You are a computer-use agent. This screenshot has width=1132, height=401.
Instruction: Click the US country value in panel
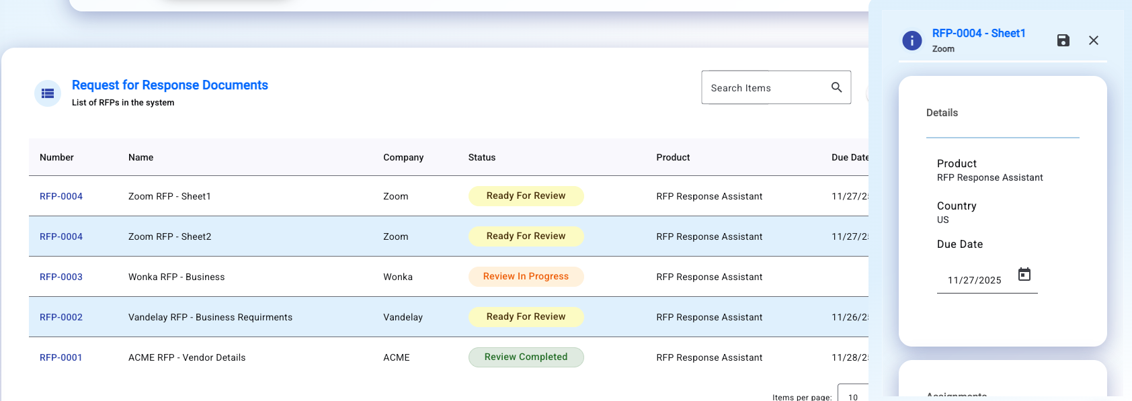(x=943, y=220)
